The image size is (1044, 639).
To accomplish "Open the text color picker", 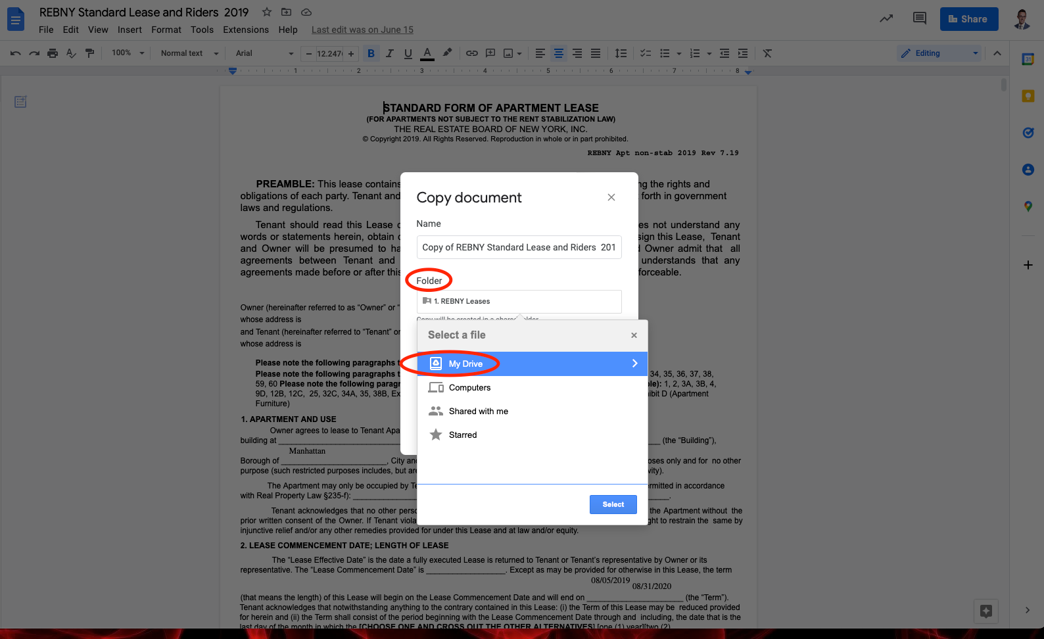I will (427, 53).
